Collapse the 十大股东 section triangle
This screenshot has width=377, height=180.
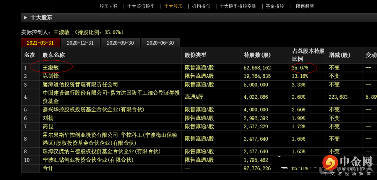pos(25,17)
